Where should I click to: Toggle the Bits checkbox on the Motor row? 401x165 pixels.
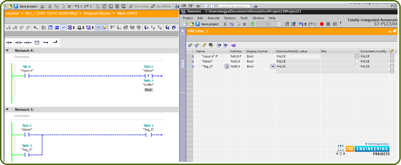click(x=357, y=61)
